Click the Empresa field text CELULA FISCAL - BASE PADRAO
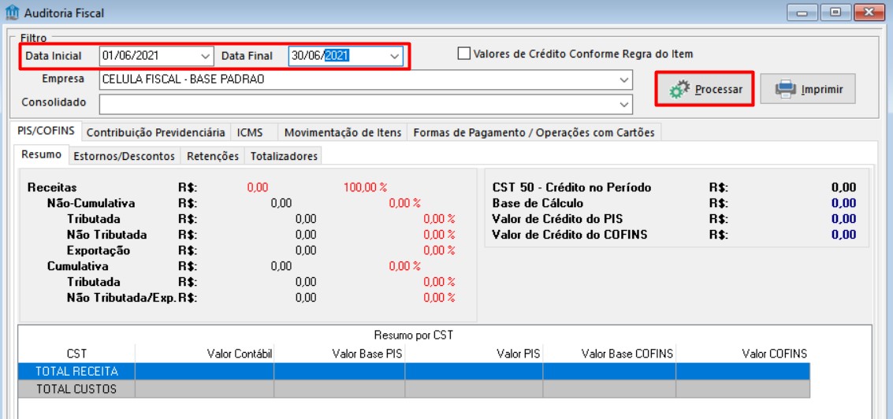 point(183,80)
